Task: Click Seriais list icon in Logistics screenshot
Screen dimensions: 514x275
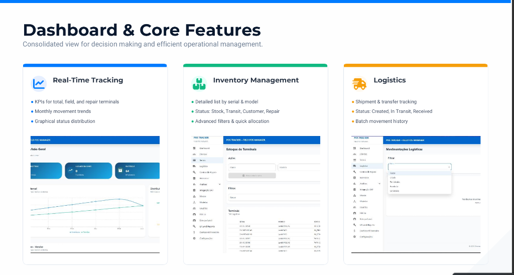Action: [354, 160]
